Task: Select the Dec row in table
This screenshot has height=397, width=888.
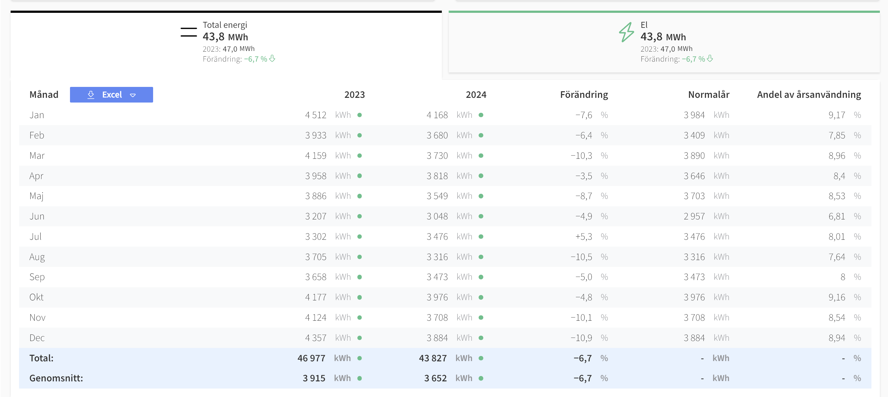Action: click(x=445, y=338)
